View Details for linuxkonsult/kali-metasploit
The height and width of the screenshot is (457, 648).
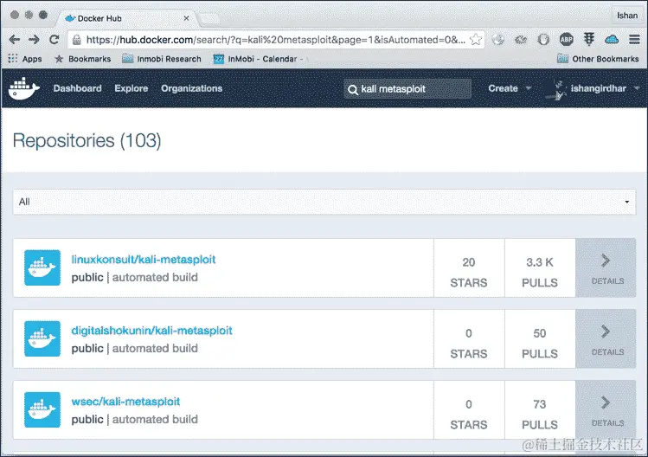tap(606, 267)
